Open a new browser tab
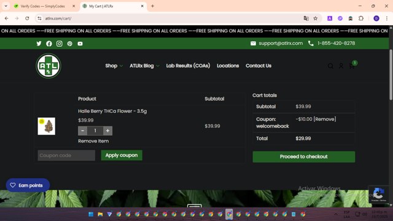 [152, 6]
